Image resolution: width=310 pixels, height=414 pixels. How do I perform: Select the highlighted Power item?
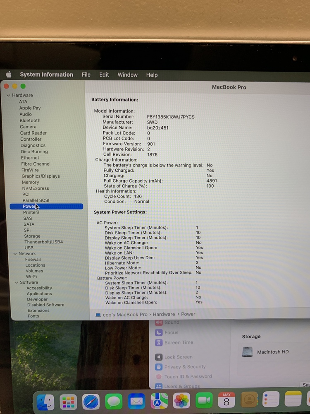tap(46, 207)
